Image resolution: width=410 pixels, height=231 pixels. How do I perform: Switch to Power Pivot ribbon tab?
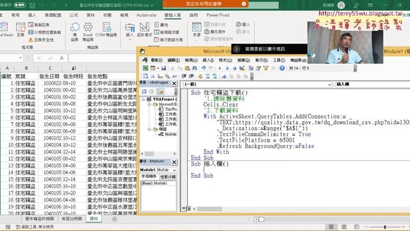(x=218, y=15)
